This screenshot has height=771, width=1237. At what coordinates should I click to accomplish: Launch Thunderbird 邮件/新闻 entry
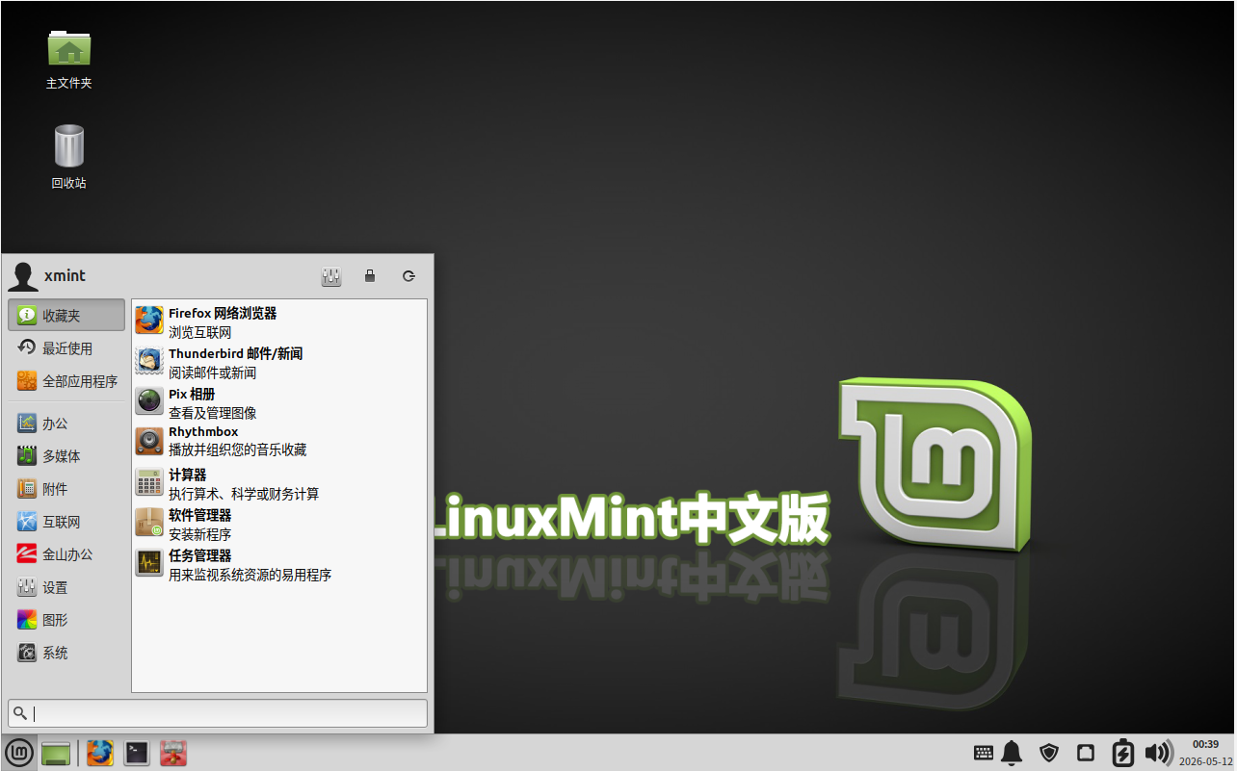pos(279,363)
